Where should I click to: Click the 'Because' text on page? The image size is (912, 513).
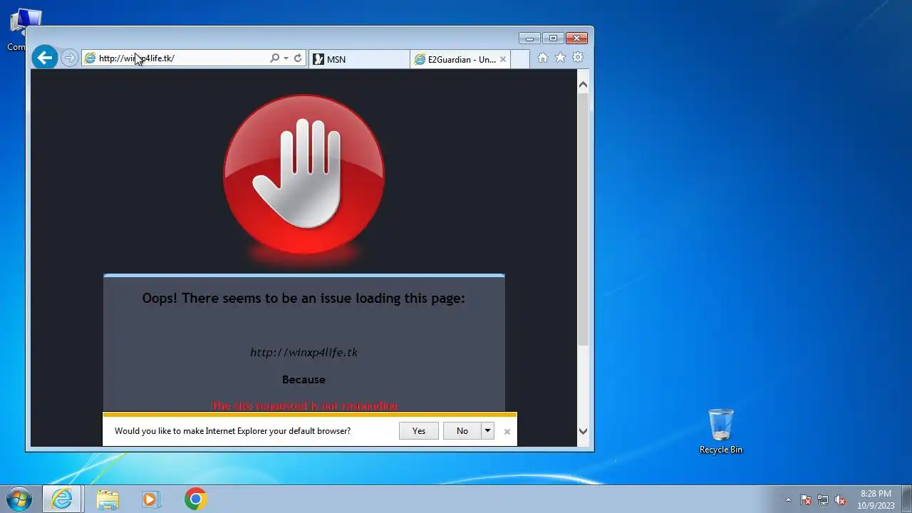[x=304, y=380]
